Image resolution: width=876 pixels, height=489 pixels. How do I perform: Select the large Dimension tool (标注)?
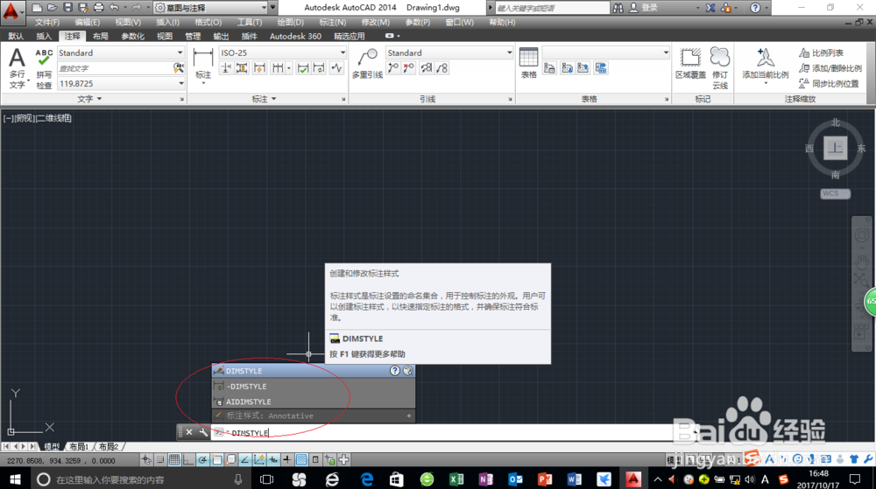tap(203, 66)
